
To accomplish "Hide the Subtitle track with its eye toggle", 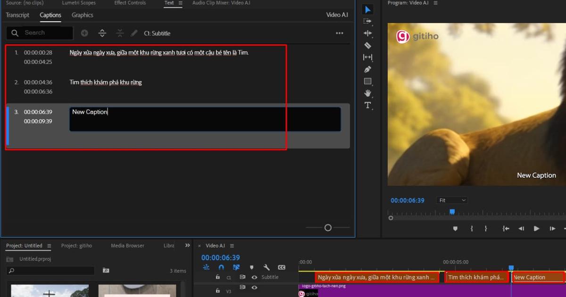I will [x=255, y=277].
